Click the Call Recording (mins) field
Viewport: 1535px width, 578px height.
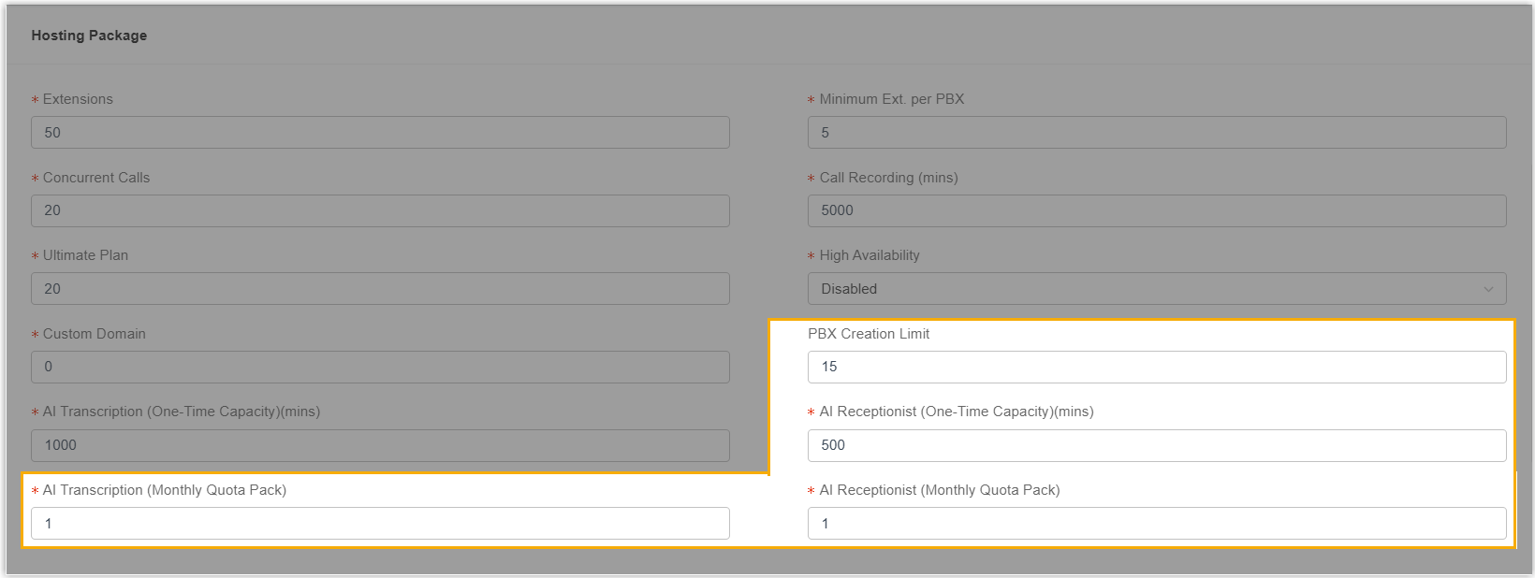(1156, 210)
